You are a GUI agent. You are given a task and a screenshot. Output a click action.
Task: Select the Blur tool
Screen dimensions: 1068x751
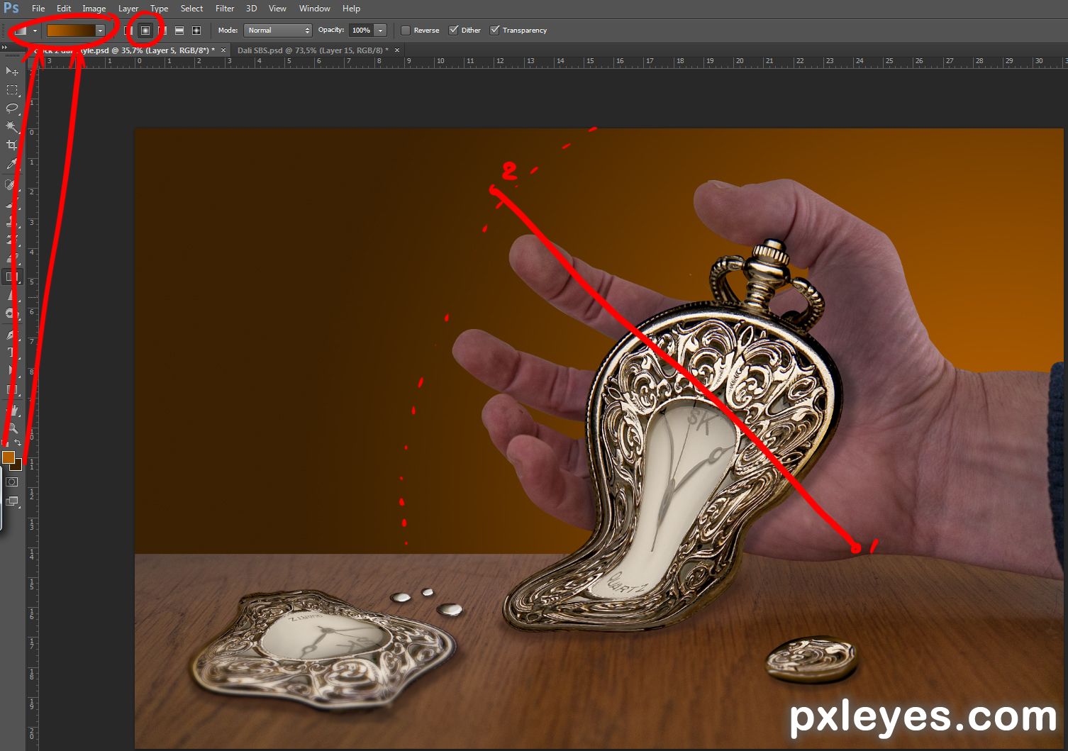pos(12,296)
